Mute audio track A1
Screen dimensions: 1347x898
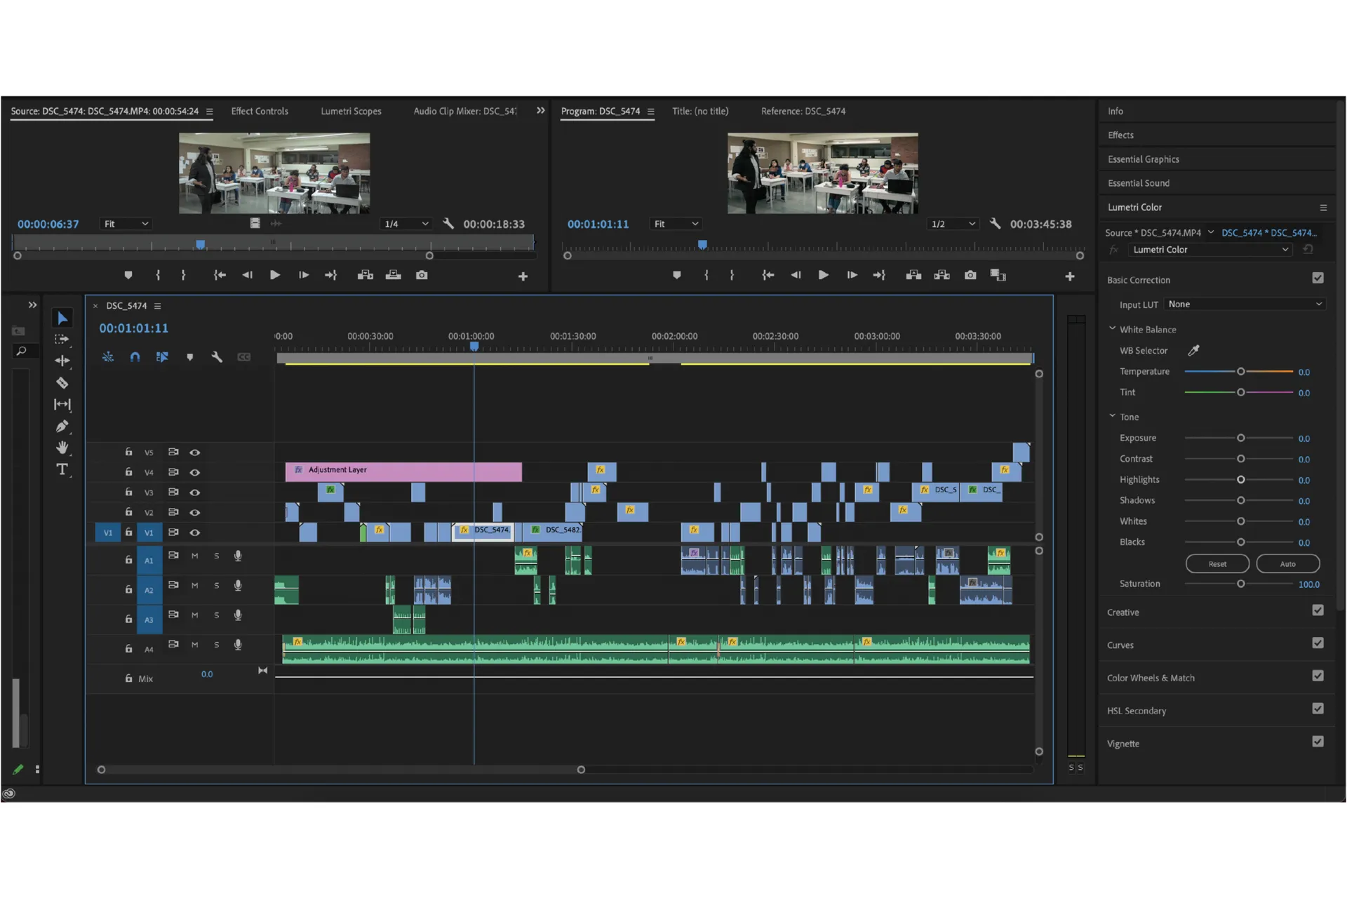pos(195,556)
